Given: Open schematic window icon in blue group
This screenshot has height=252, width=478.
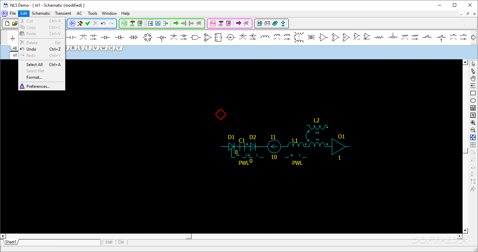Looking at the screenshot, I should point(72,23).
